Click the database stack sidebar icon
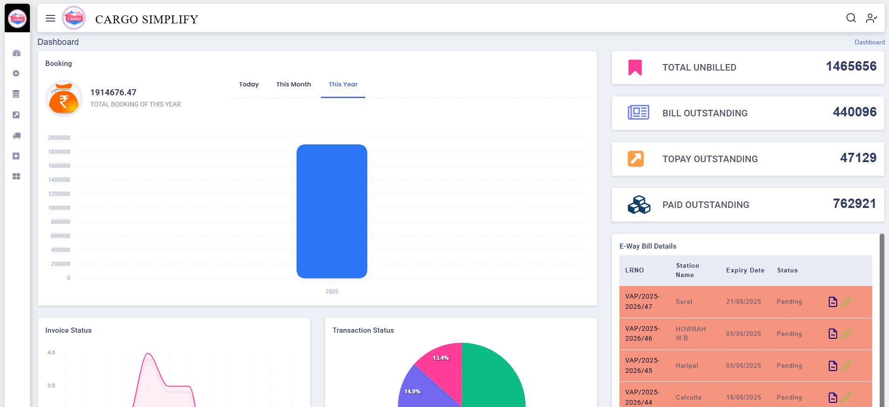 16,94
